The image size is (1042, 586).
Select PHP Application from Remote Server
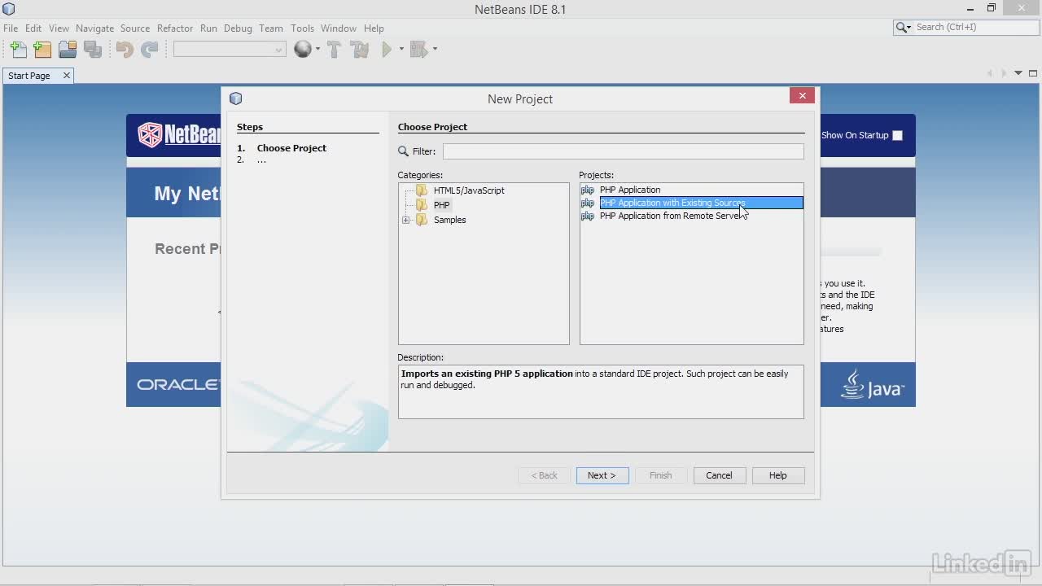(x=672, y=216)
